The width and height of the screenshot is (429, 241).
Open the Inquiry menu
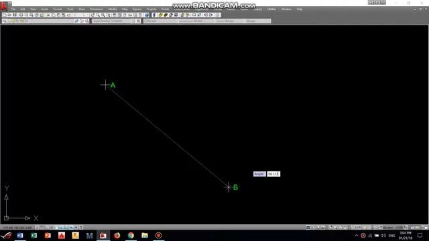(257, 9)
